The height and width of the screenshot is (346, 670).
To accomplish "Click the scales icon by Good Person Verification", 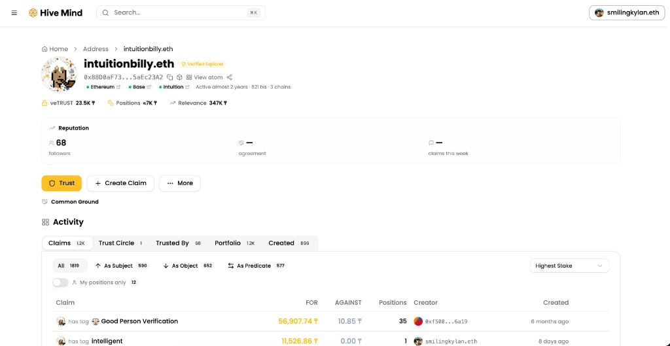I will pos(96,321).
